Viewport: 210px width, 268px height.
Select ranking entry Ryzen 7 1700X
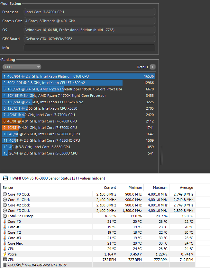[x=79, y=96]
